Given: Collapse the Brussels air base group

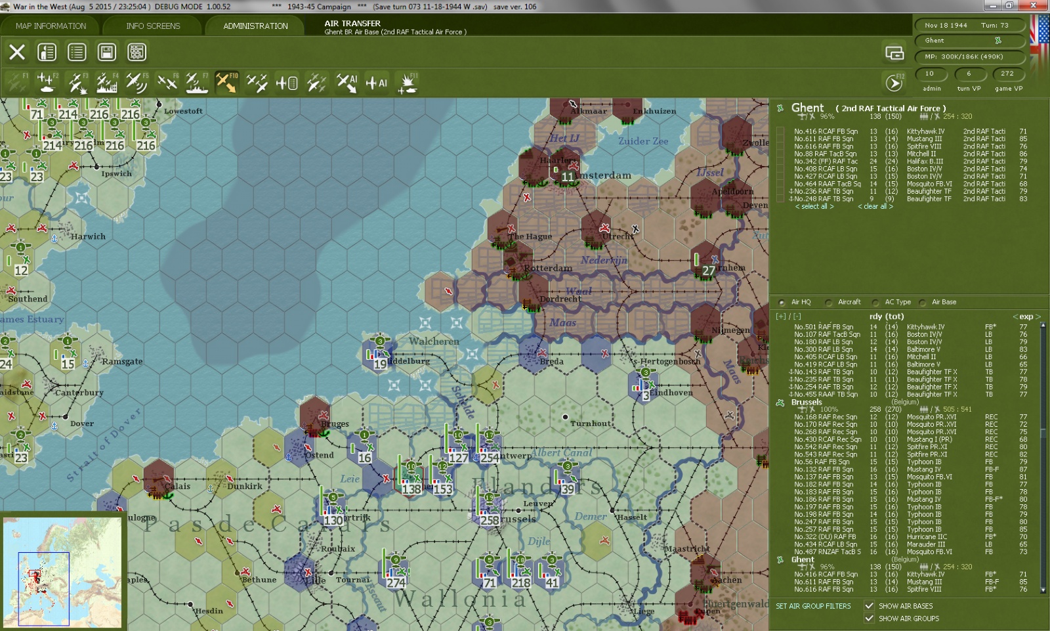Looking at the screenshot, I should (780, 403).
